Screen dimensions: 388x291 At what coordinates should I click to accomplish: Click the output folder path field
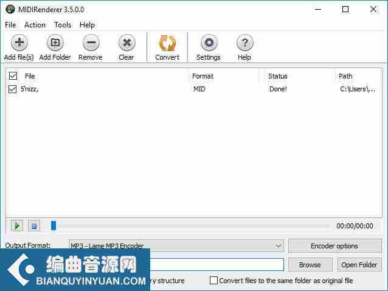tap(217, 265)
